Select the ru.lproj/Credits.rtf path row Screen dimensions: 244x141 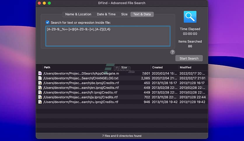click(x=81, y=102)
